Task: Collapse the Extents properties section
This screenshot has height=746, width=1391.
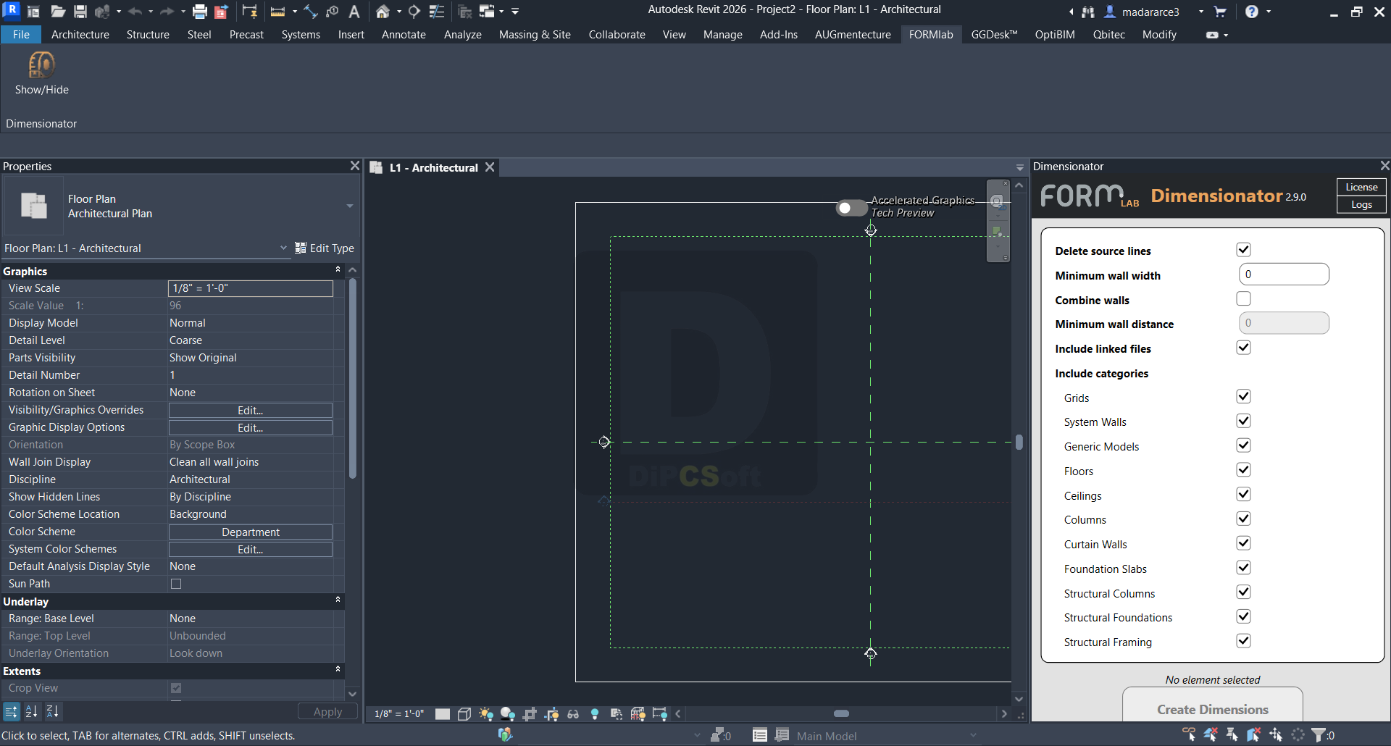Action: tap(338, 669)
